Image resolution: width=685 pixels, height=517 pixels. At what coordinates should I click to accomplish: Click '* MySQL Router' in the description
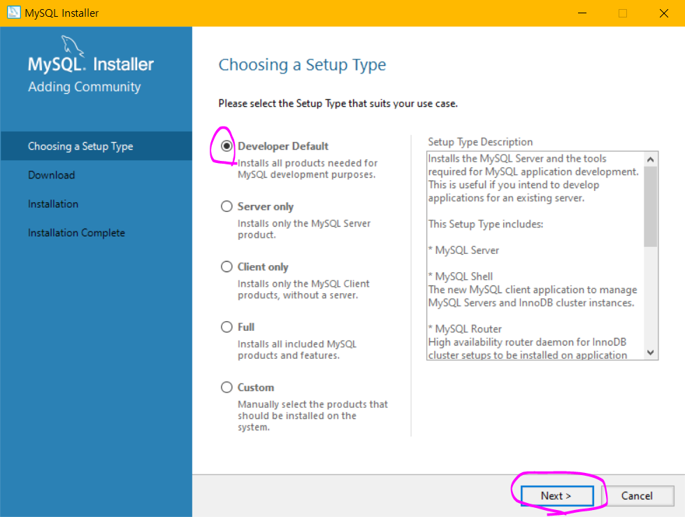(465, 329)
